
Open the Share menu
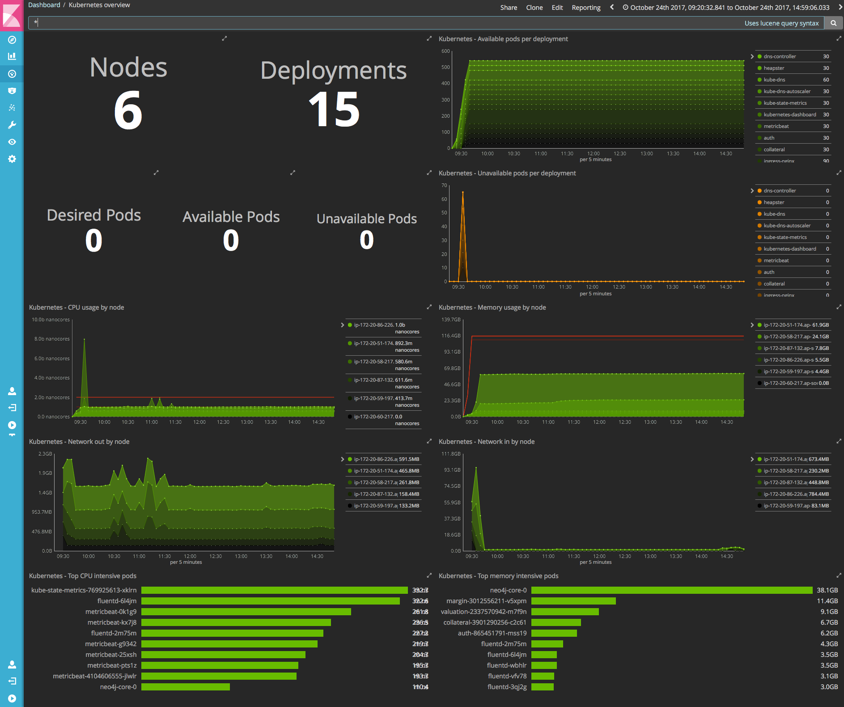[509, 8]
